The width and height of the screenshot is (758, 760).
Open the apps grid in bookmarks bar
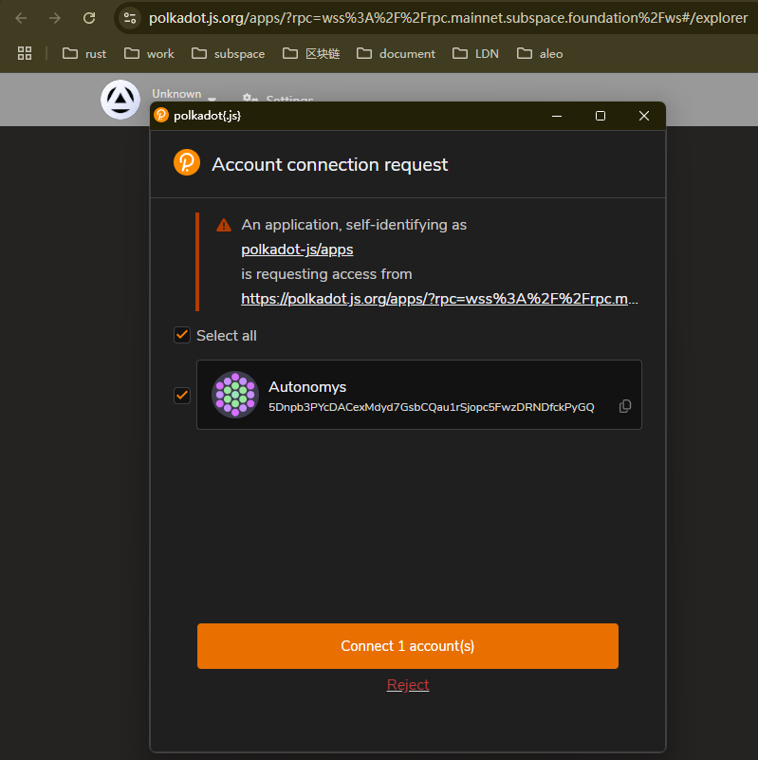25,53
